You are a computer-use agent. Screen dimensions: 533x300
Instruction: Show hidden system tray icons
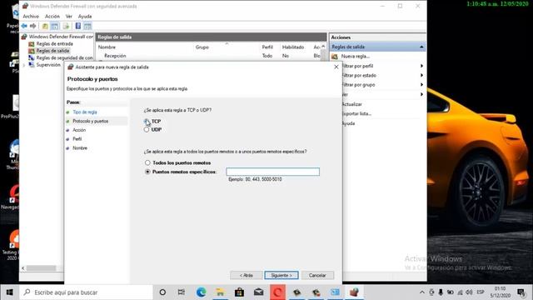click(422, 292)
